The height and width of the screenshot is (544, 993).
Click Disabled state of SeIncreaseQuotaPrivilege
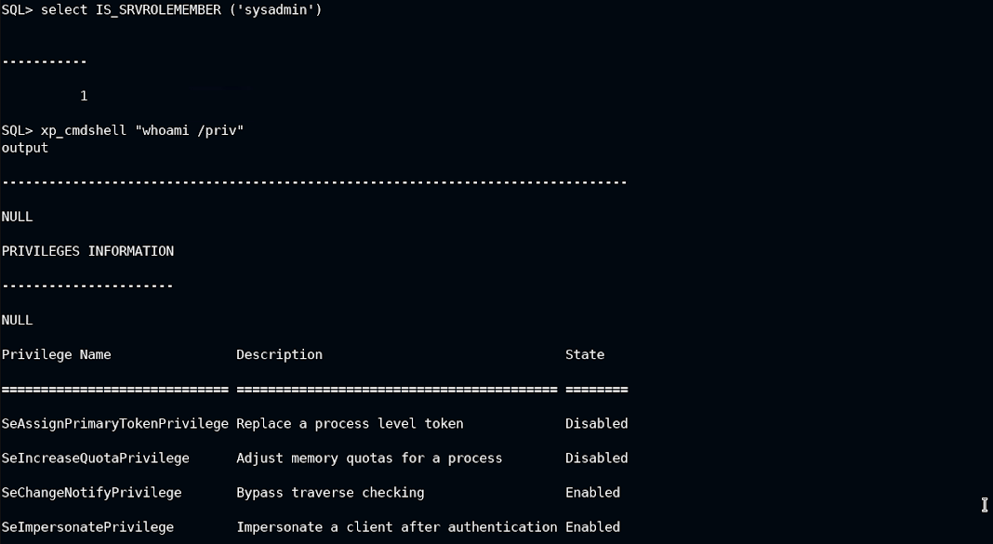pos(596,458)
